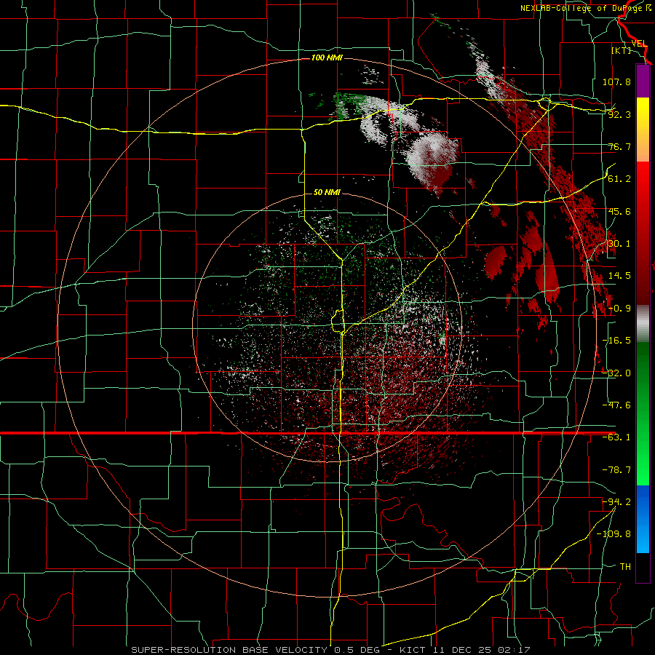655x655 pixels.
Task: Pick the gray near-zero band of scale
Action: pos(643,324)
